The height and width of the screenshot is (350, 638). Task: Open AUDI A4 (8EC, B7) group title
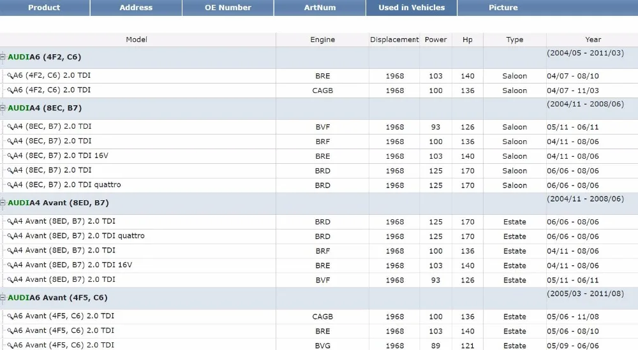pos(45,108)
